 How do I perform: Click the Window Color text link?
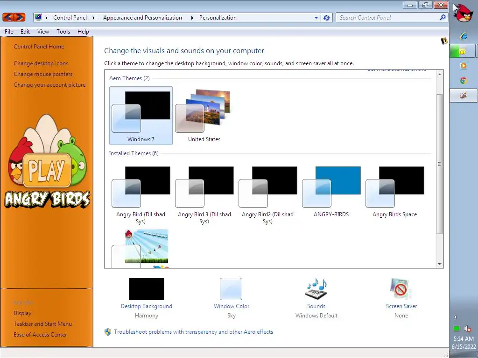(x=232, y=306)
